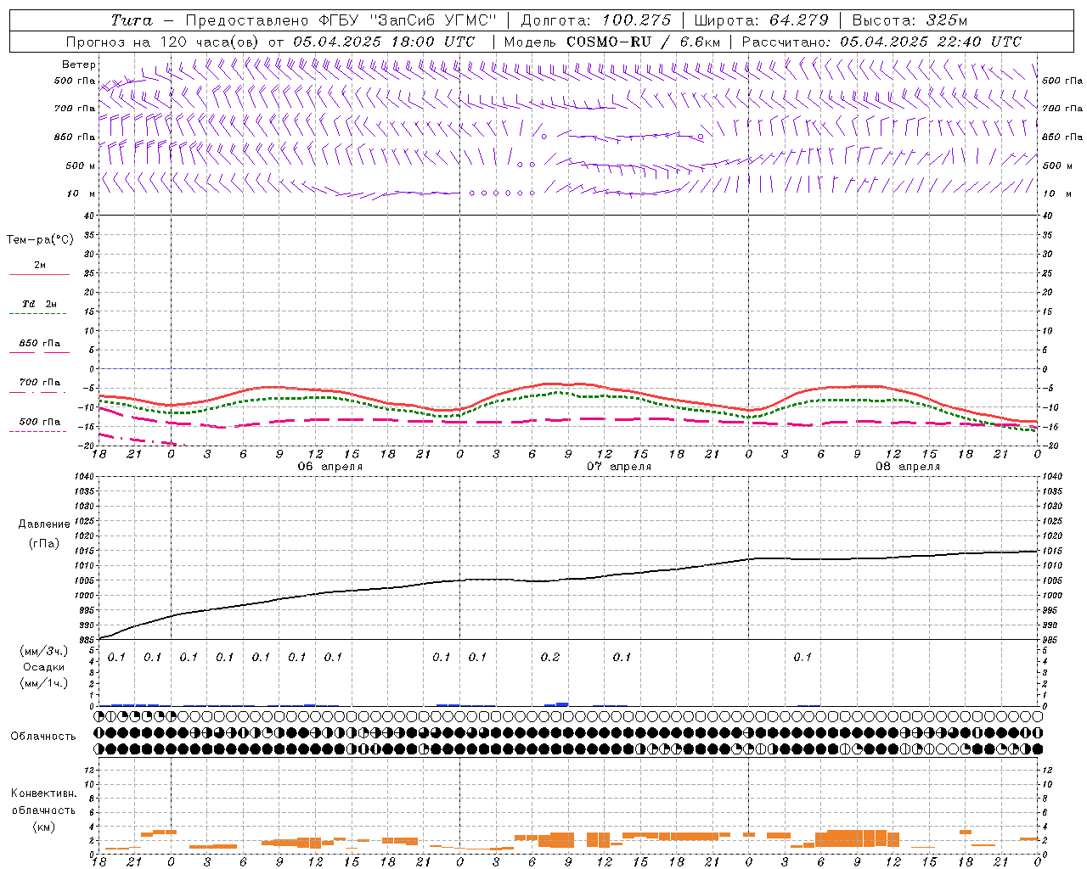Click the "Широта: 64.279" header value
This screenshot has width=1087, height=869.
pos(761,20)
